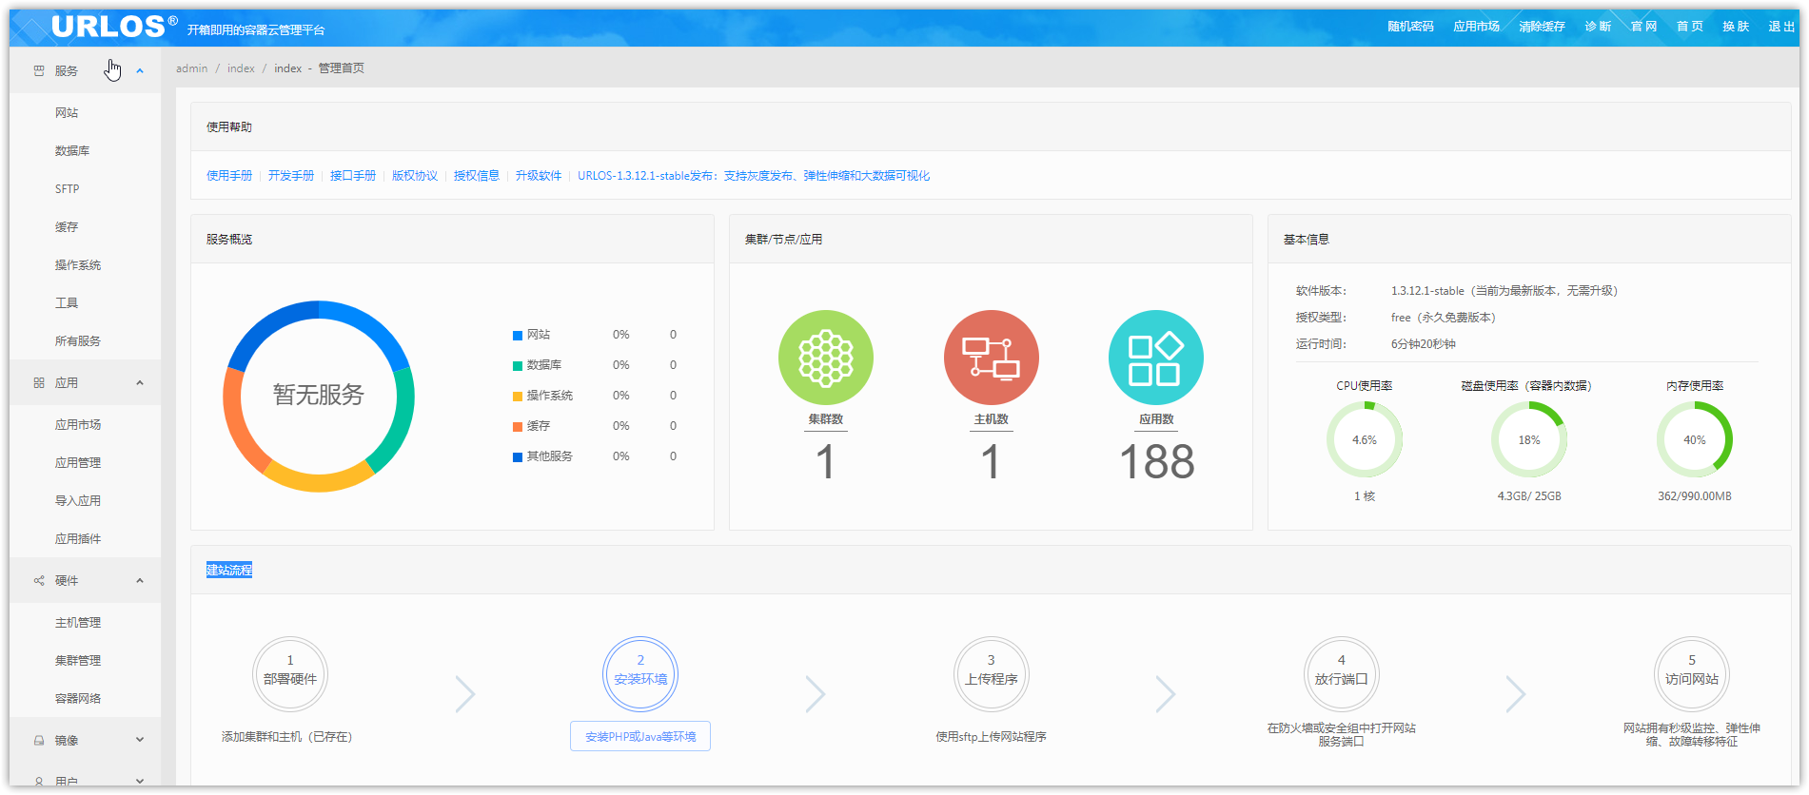
Task: Click the 硬件 share icon in sidebar
Action: pos(39,581)
